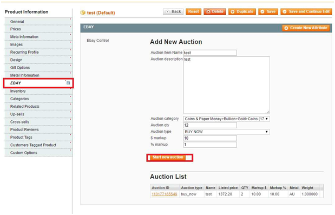Open Related Products tab
The height and width of the screenshot is (215, 335).
tap(38, 107)
